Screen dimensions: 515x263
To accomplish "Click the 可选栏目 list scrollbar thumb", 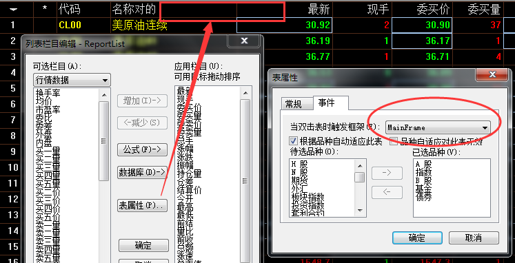I will [x=104, y=141].
